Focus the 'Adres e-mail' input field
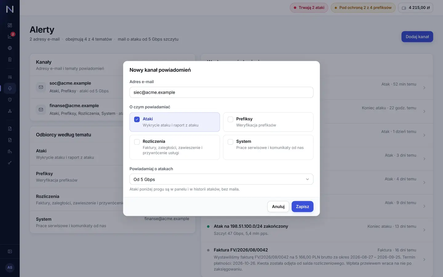443x277 pixels. point(221,92)
